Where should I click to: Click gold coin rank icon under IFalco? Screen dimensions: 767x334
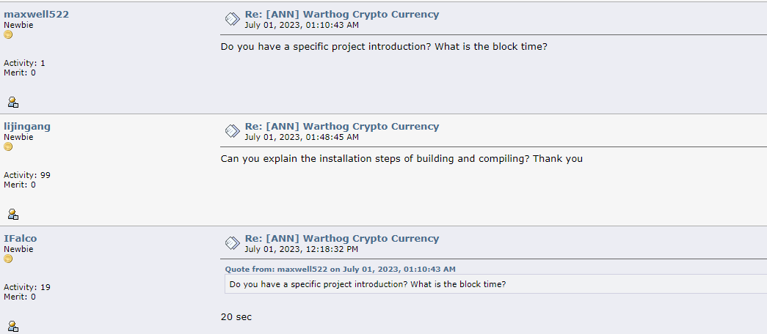[x=8, y=259]
